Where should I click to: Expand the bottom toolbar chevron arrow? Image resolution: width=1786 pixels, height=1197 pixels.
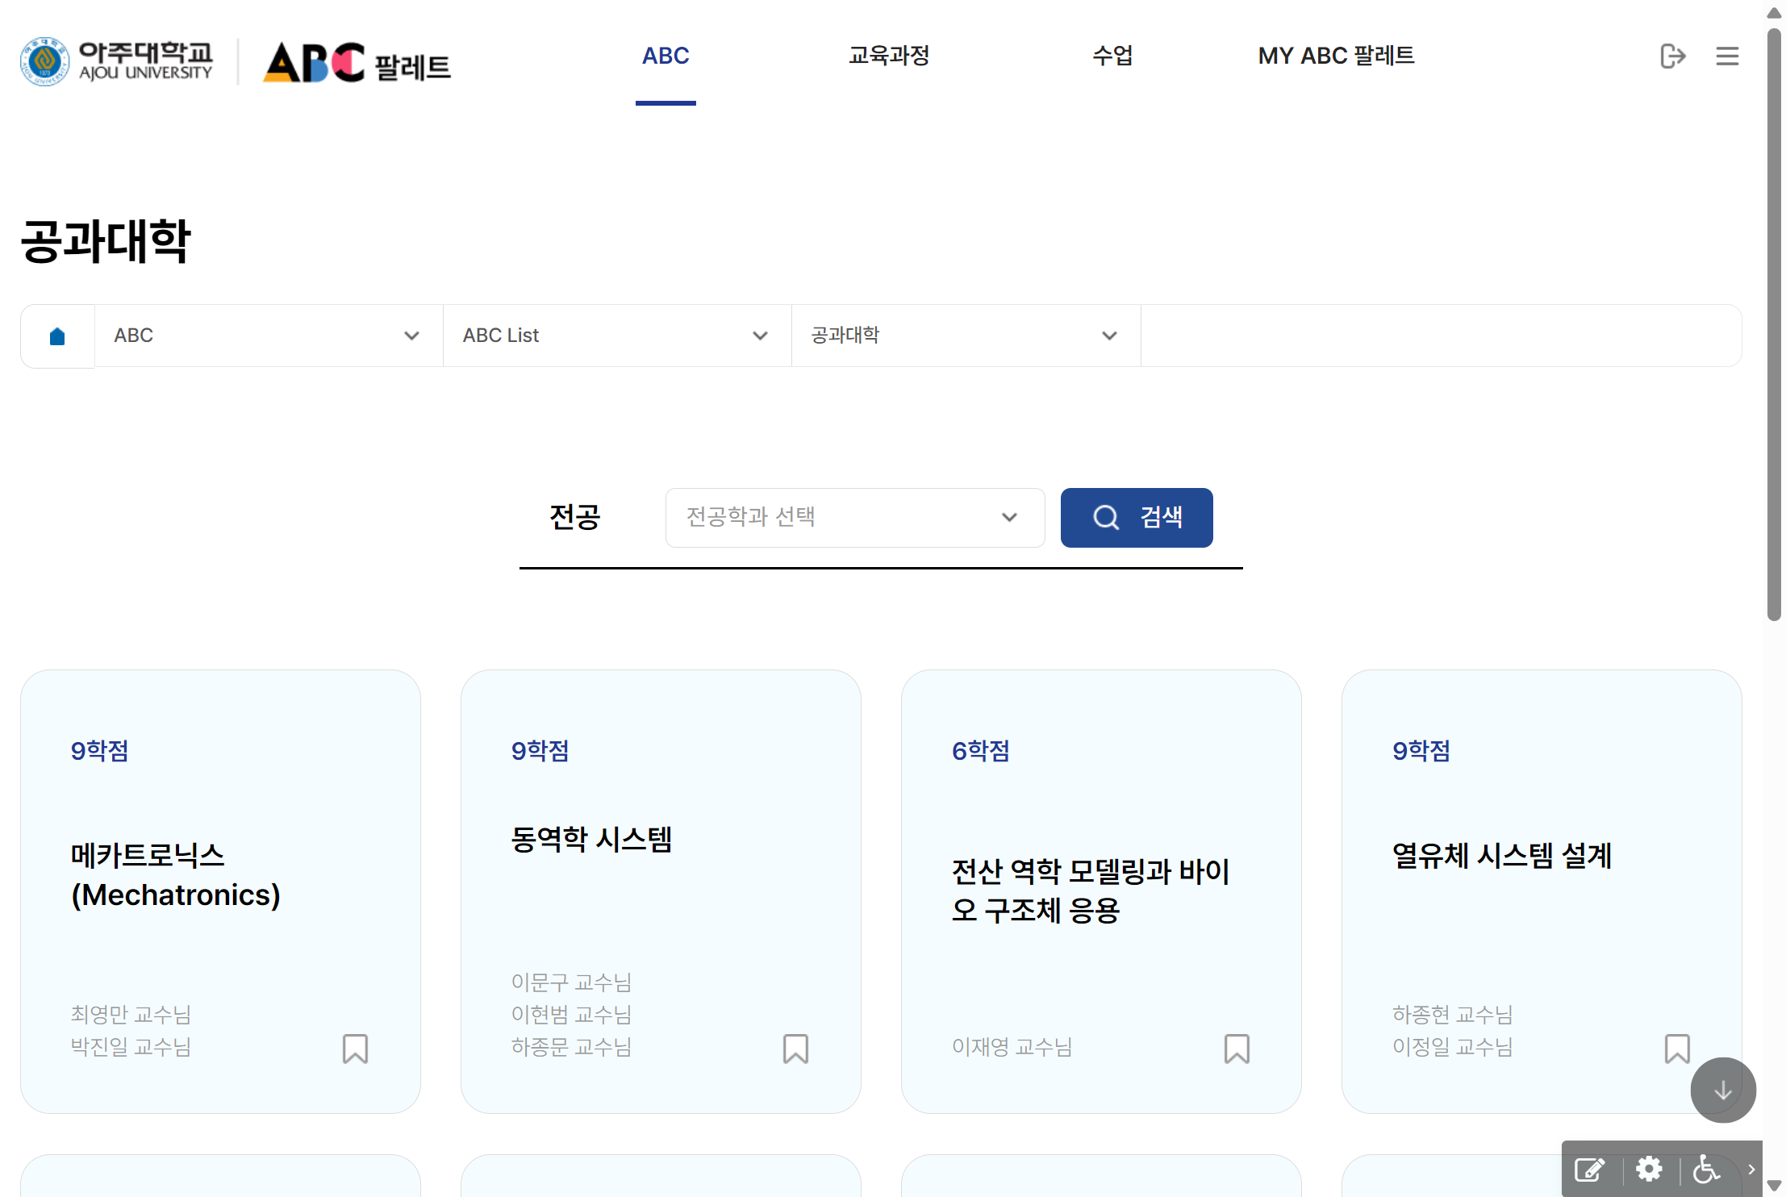1751,1169
